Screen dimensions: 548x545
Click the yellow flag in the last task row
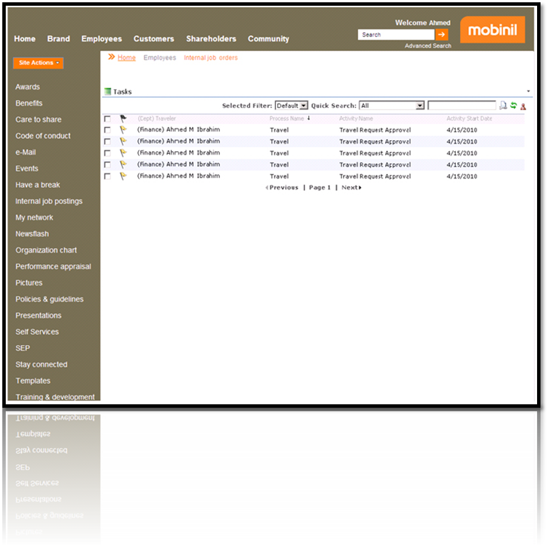[x=123, y=176]
